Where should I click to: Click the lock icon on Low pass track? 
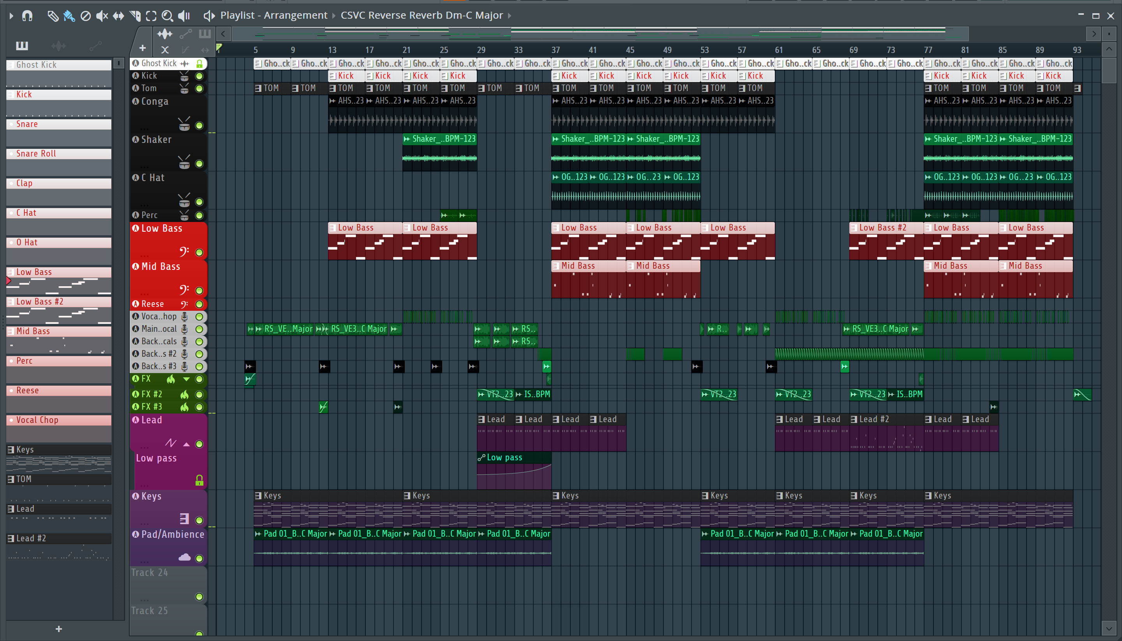tap(199, 480)
